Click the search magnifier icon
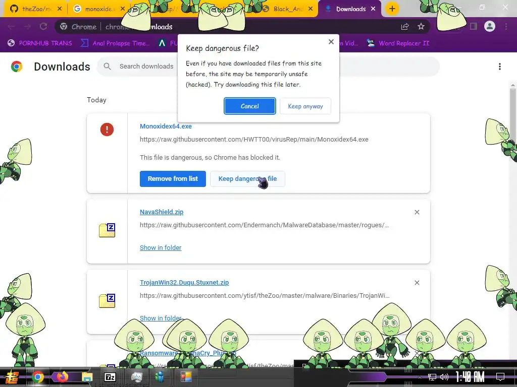The height and width of the screenshot is (387, 517). click(x=107, y=66)
